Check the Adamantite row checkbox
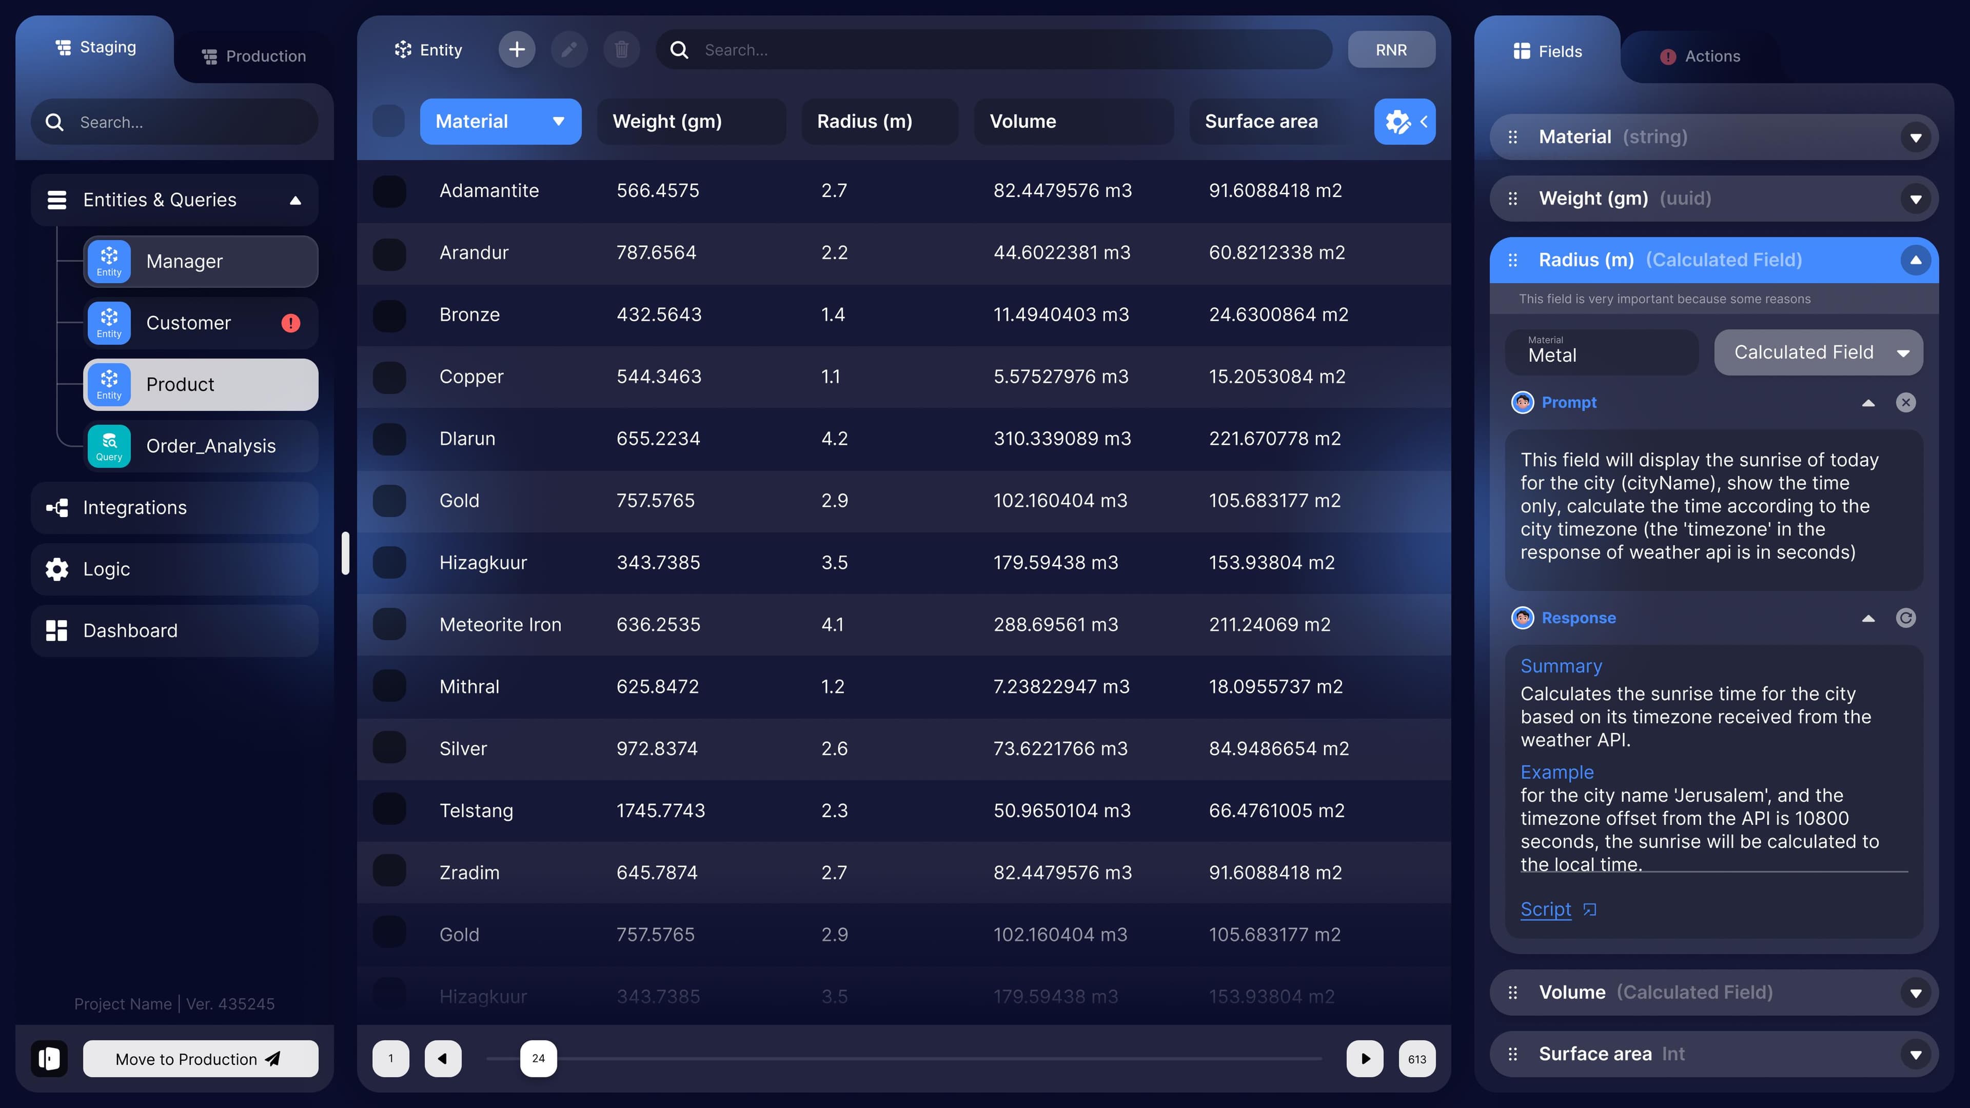Image resolution: width=1970 pixels, height=1108 pixels. pyautogui.click(x=389, y=191)
